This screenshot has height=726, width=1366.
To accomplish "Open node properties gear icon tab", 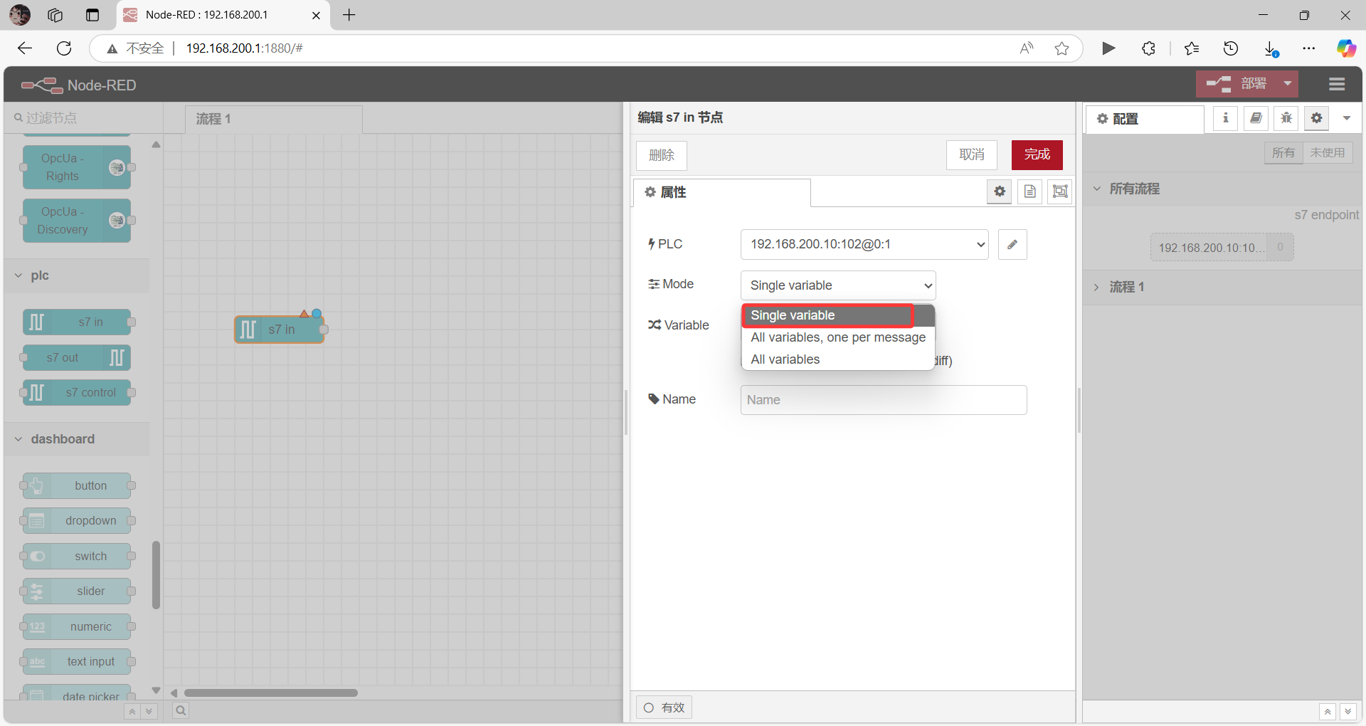I will pyautogui.click(x=1000, y=191).
